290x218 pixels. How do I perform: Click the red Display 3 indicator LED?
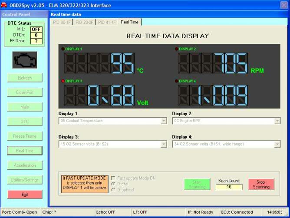click(x=62, y=81)
